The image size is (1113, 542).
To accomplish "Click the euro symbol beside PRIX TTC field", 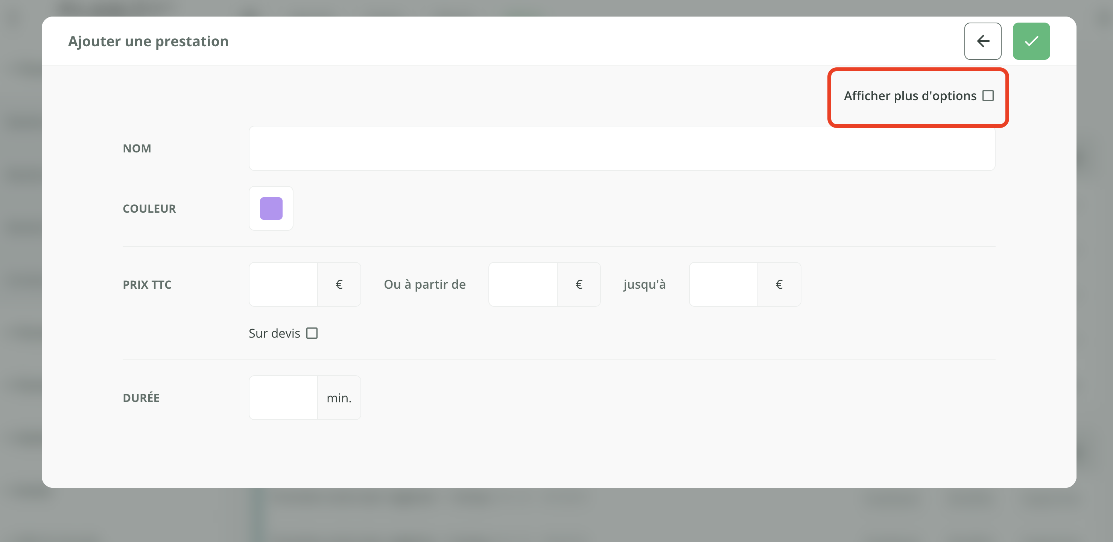I will [339, 285].
